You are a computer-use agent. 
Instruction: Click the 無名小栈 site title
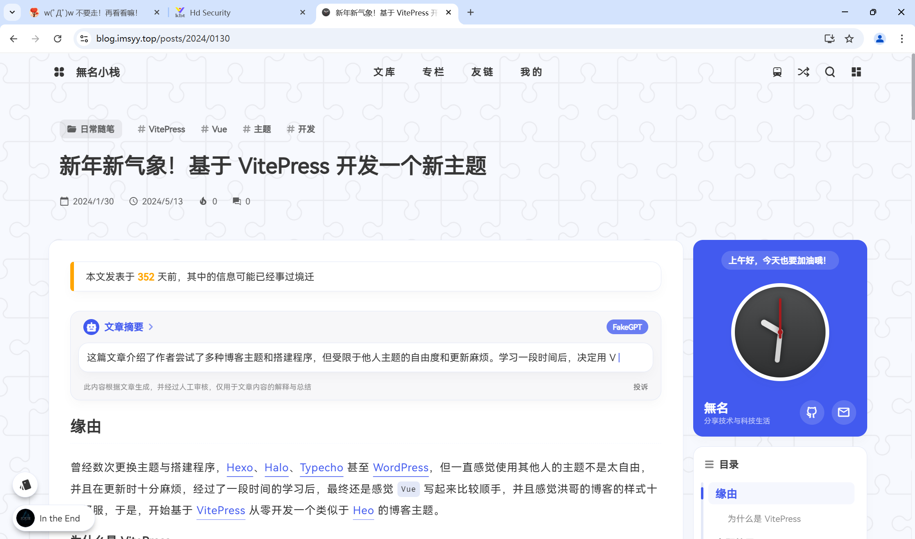(98, 72)
